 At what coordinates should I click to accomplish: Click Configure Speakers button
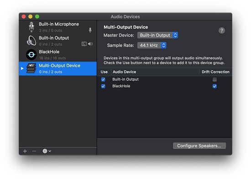tap(199, 146)
